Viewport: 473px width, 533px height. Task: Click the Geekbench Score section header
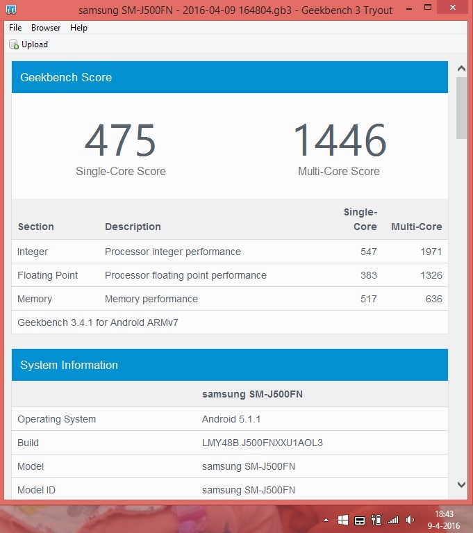[230, 77]
